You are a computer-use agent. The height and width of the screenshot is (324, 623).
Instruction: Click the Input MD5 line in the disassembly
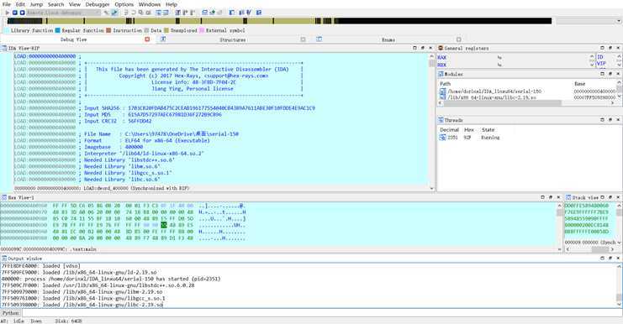153,115
